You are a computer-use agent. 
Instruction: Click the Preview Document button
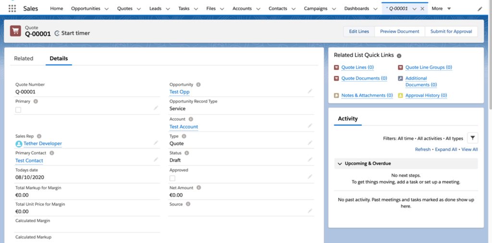pos(399,31)
